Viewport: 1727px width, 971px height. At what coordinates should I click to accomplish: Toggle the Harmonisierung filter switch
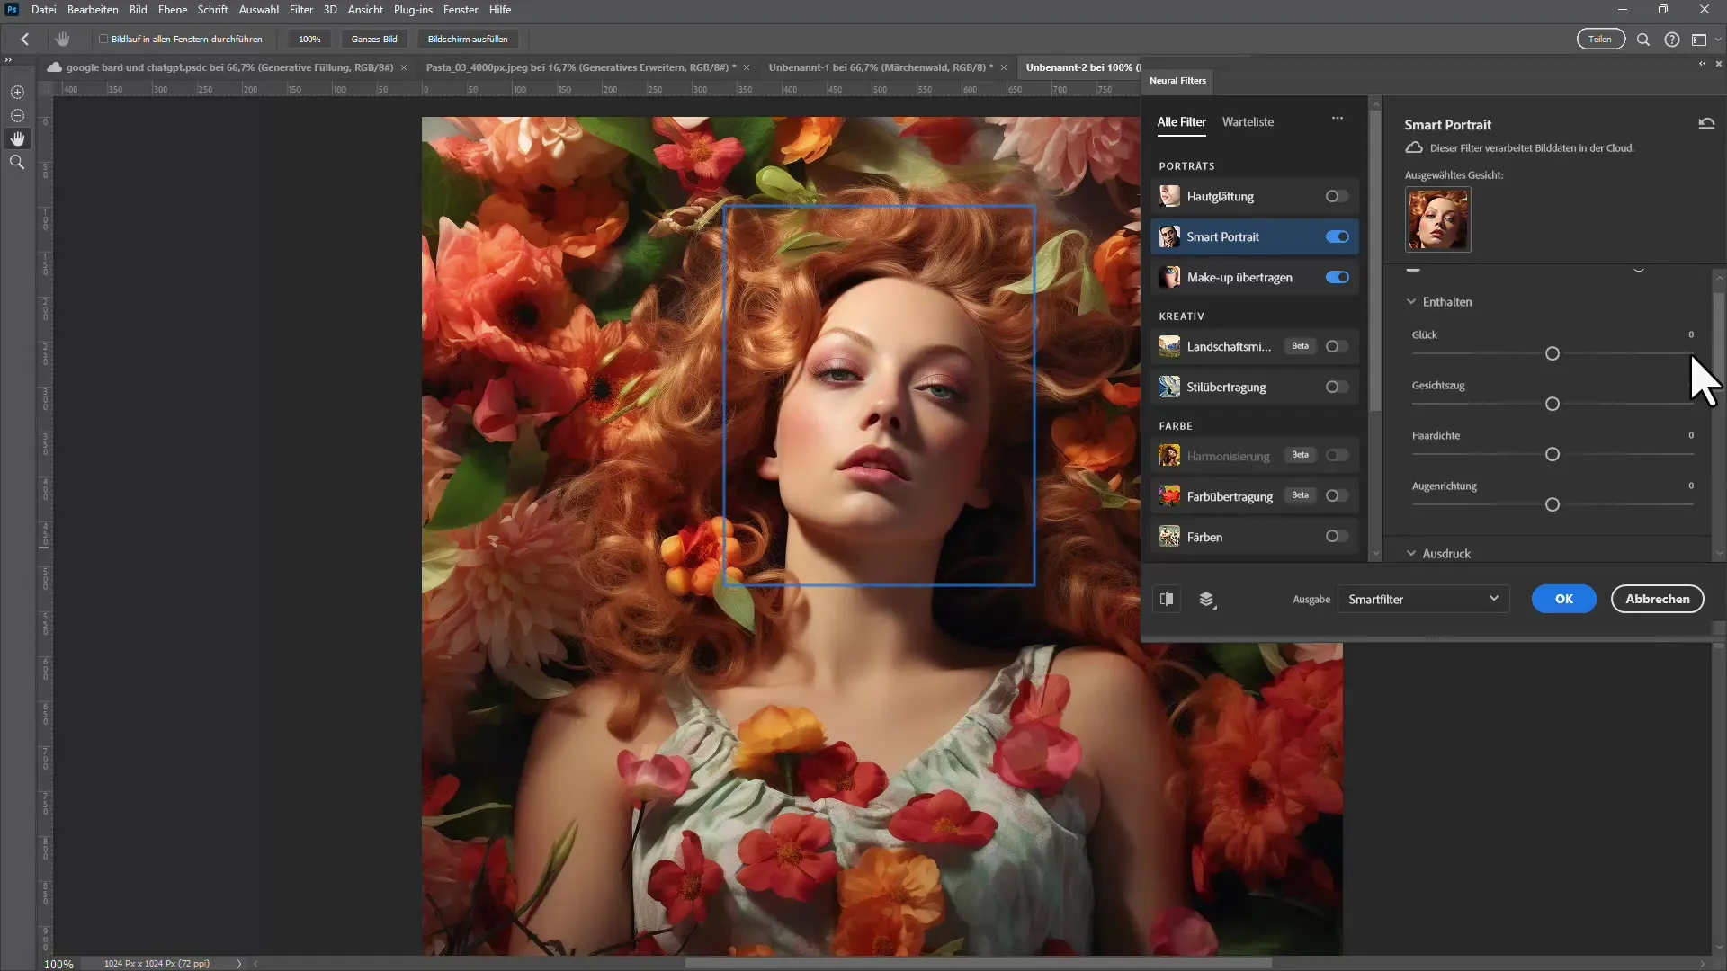(x=1337, y=455)
